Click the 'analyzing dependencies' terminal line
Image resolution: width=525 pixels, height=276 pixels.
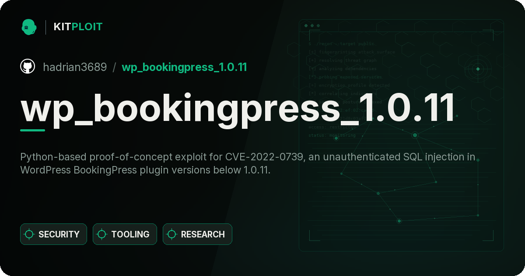[342, 69]
